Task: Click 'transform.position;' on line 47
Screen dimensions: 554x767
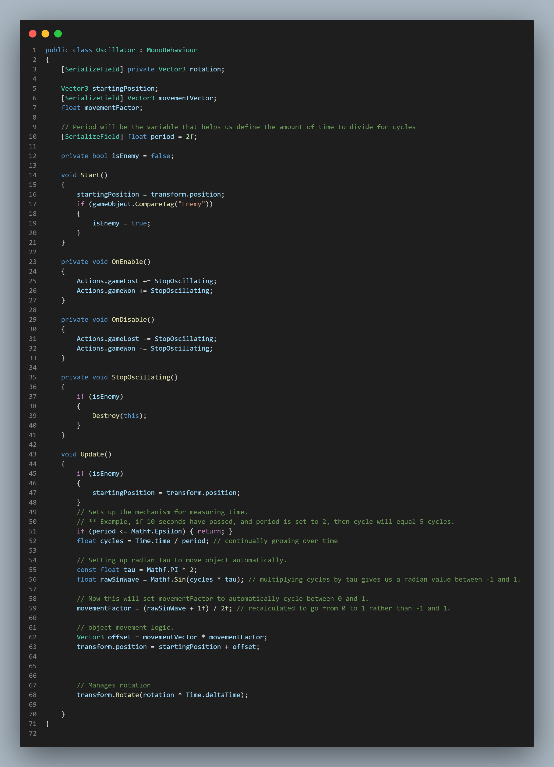Action: pos(203,493)
